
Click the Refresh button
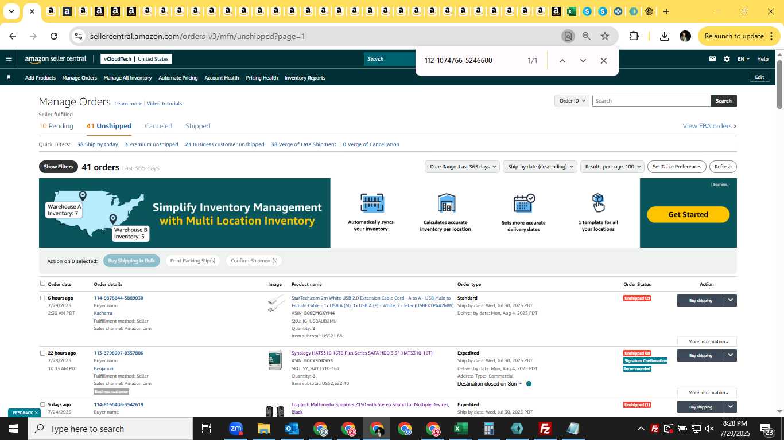coord(723,167)
